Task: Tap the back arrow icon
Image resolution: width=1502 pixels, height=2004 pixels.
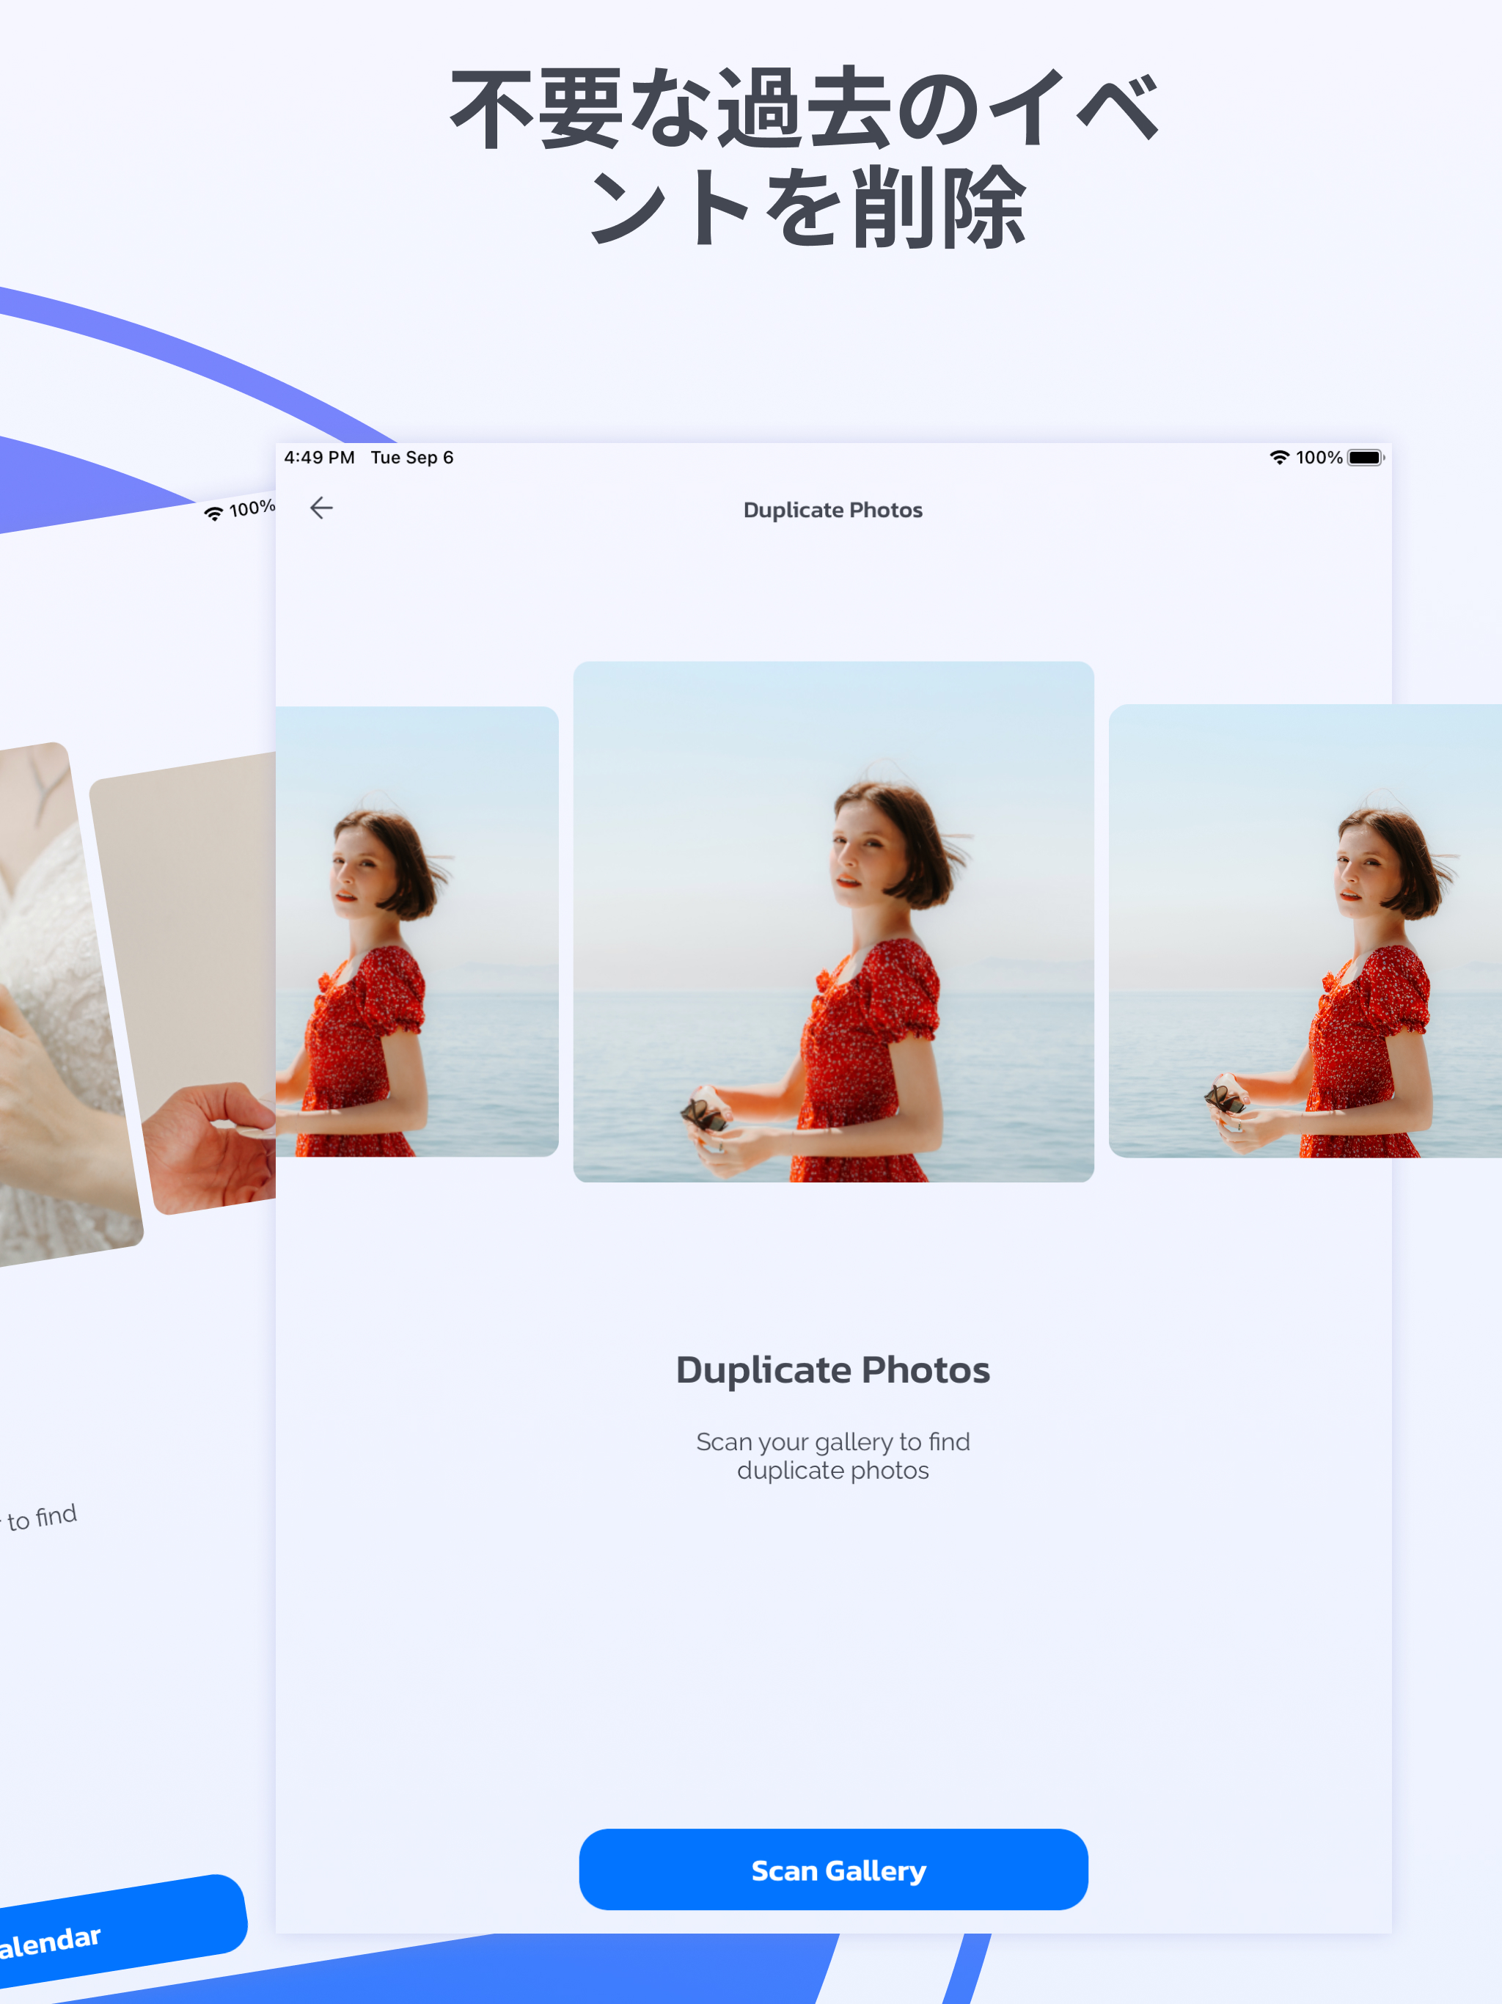Action: 322,508
